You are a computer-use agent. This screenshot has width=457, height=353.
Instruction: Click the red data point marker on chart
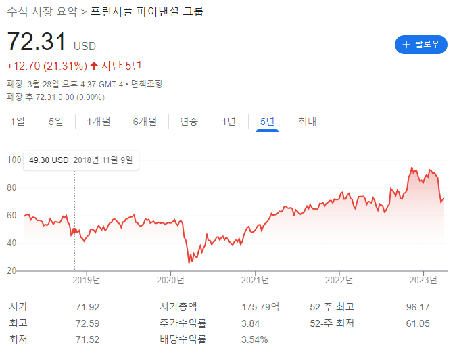[x=74, y=231]
